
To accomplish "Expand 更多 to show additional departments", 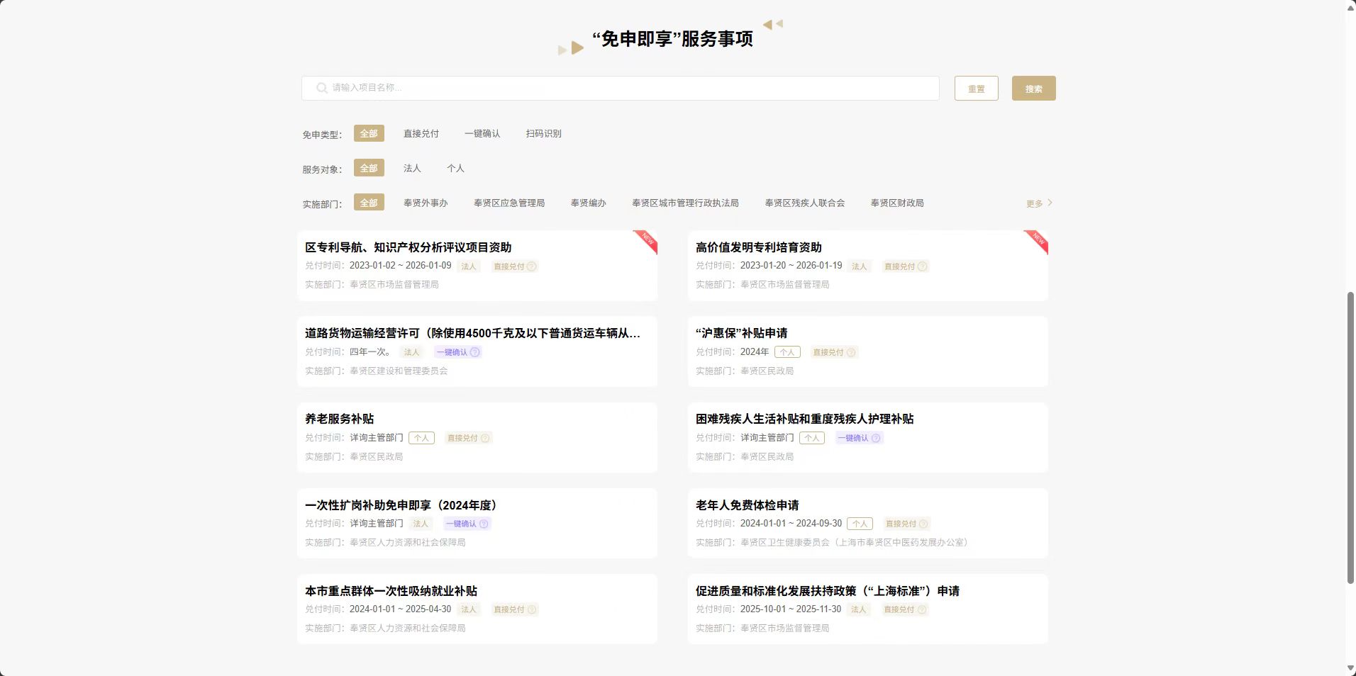I will 1038,203.
